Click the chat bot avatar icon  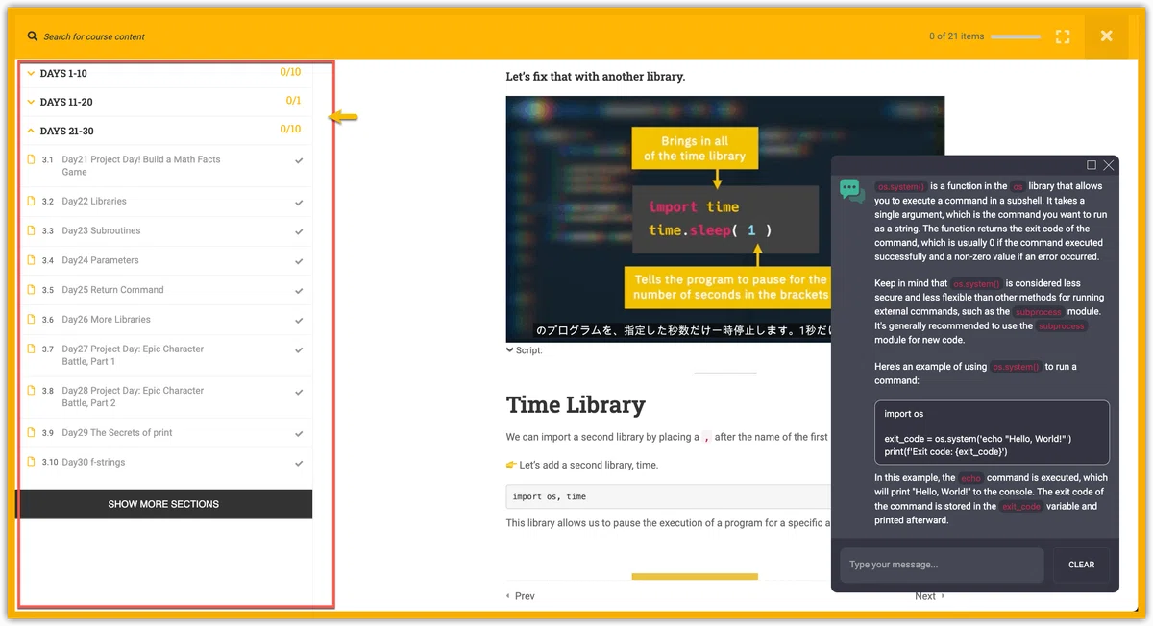click(852, 190)
